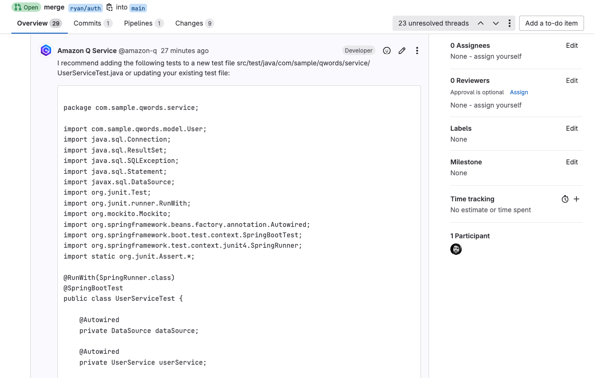594x378 pixels.
Task: Click 'No estimate or time spent' text
Action: tap(491, 210)
